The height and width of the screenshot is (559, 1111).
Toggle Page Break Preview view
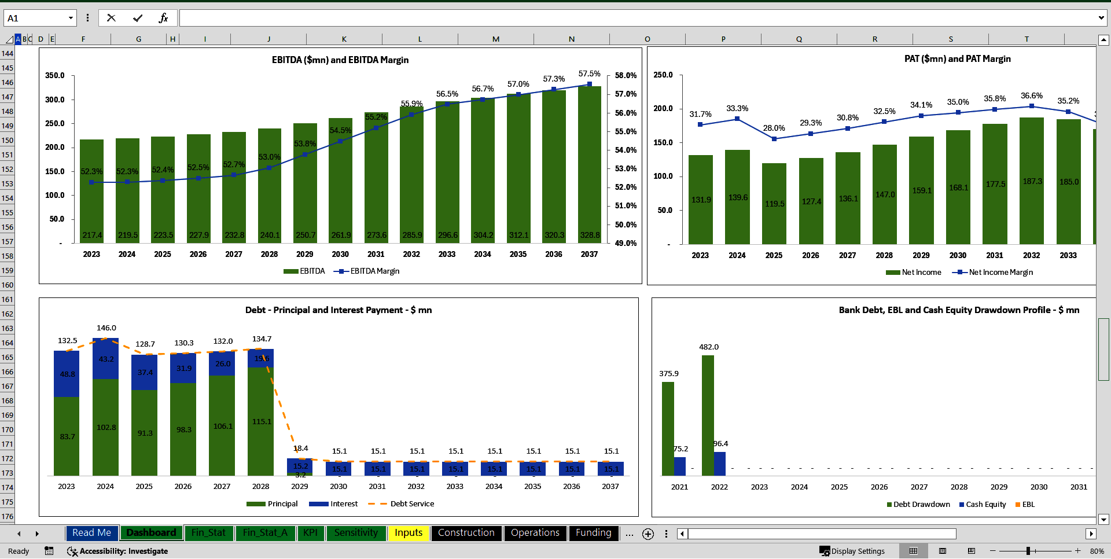(971, 551)
